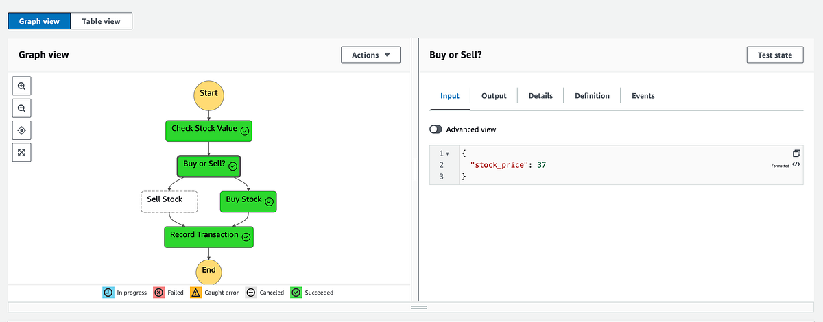
Task: Select the Sell Stock state node
Action: (169, 201)
